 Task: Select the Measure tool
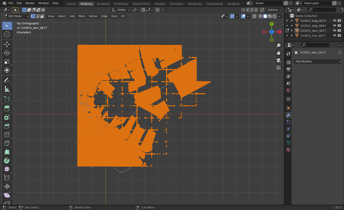[7, 89]
